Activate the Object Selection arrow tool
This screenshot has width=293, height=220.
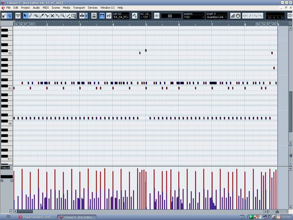[25, 16]
